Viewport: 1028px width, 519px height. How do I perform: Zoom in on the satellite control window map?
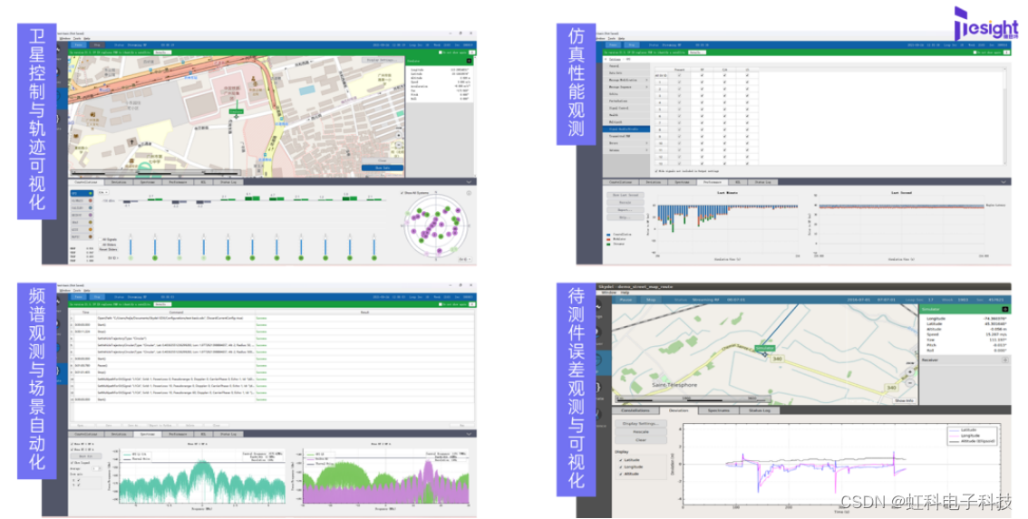(x=399, y=135)
